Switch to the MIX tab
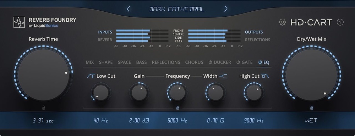355x136 pixels. point(90,62)
